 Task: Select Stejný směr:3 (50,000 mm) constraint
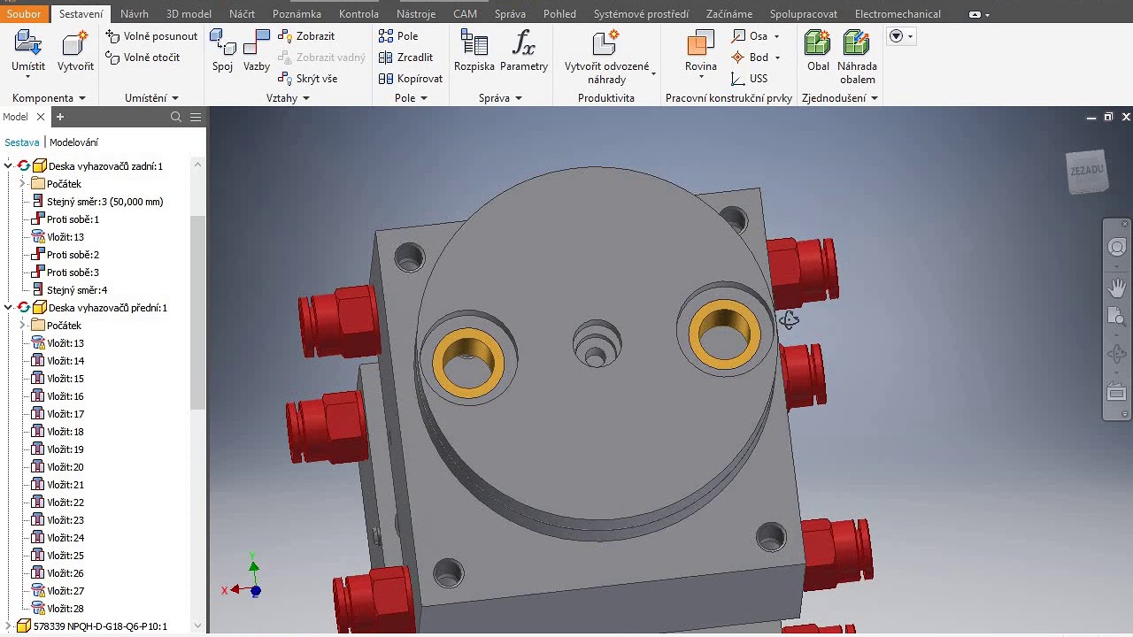104,202
